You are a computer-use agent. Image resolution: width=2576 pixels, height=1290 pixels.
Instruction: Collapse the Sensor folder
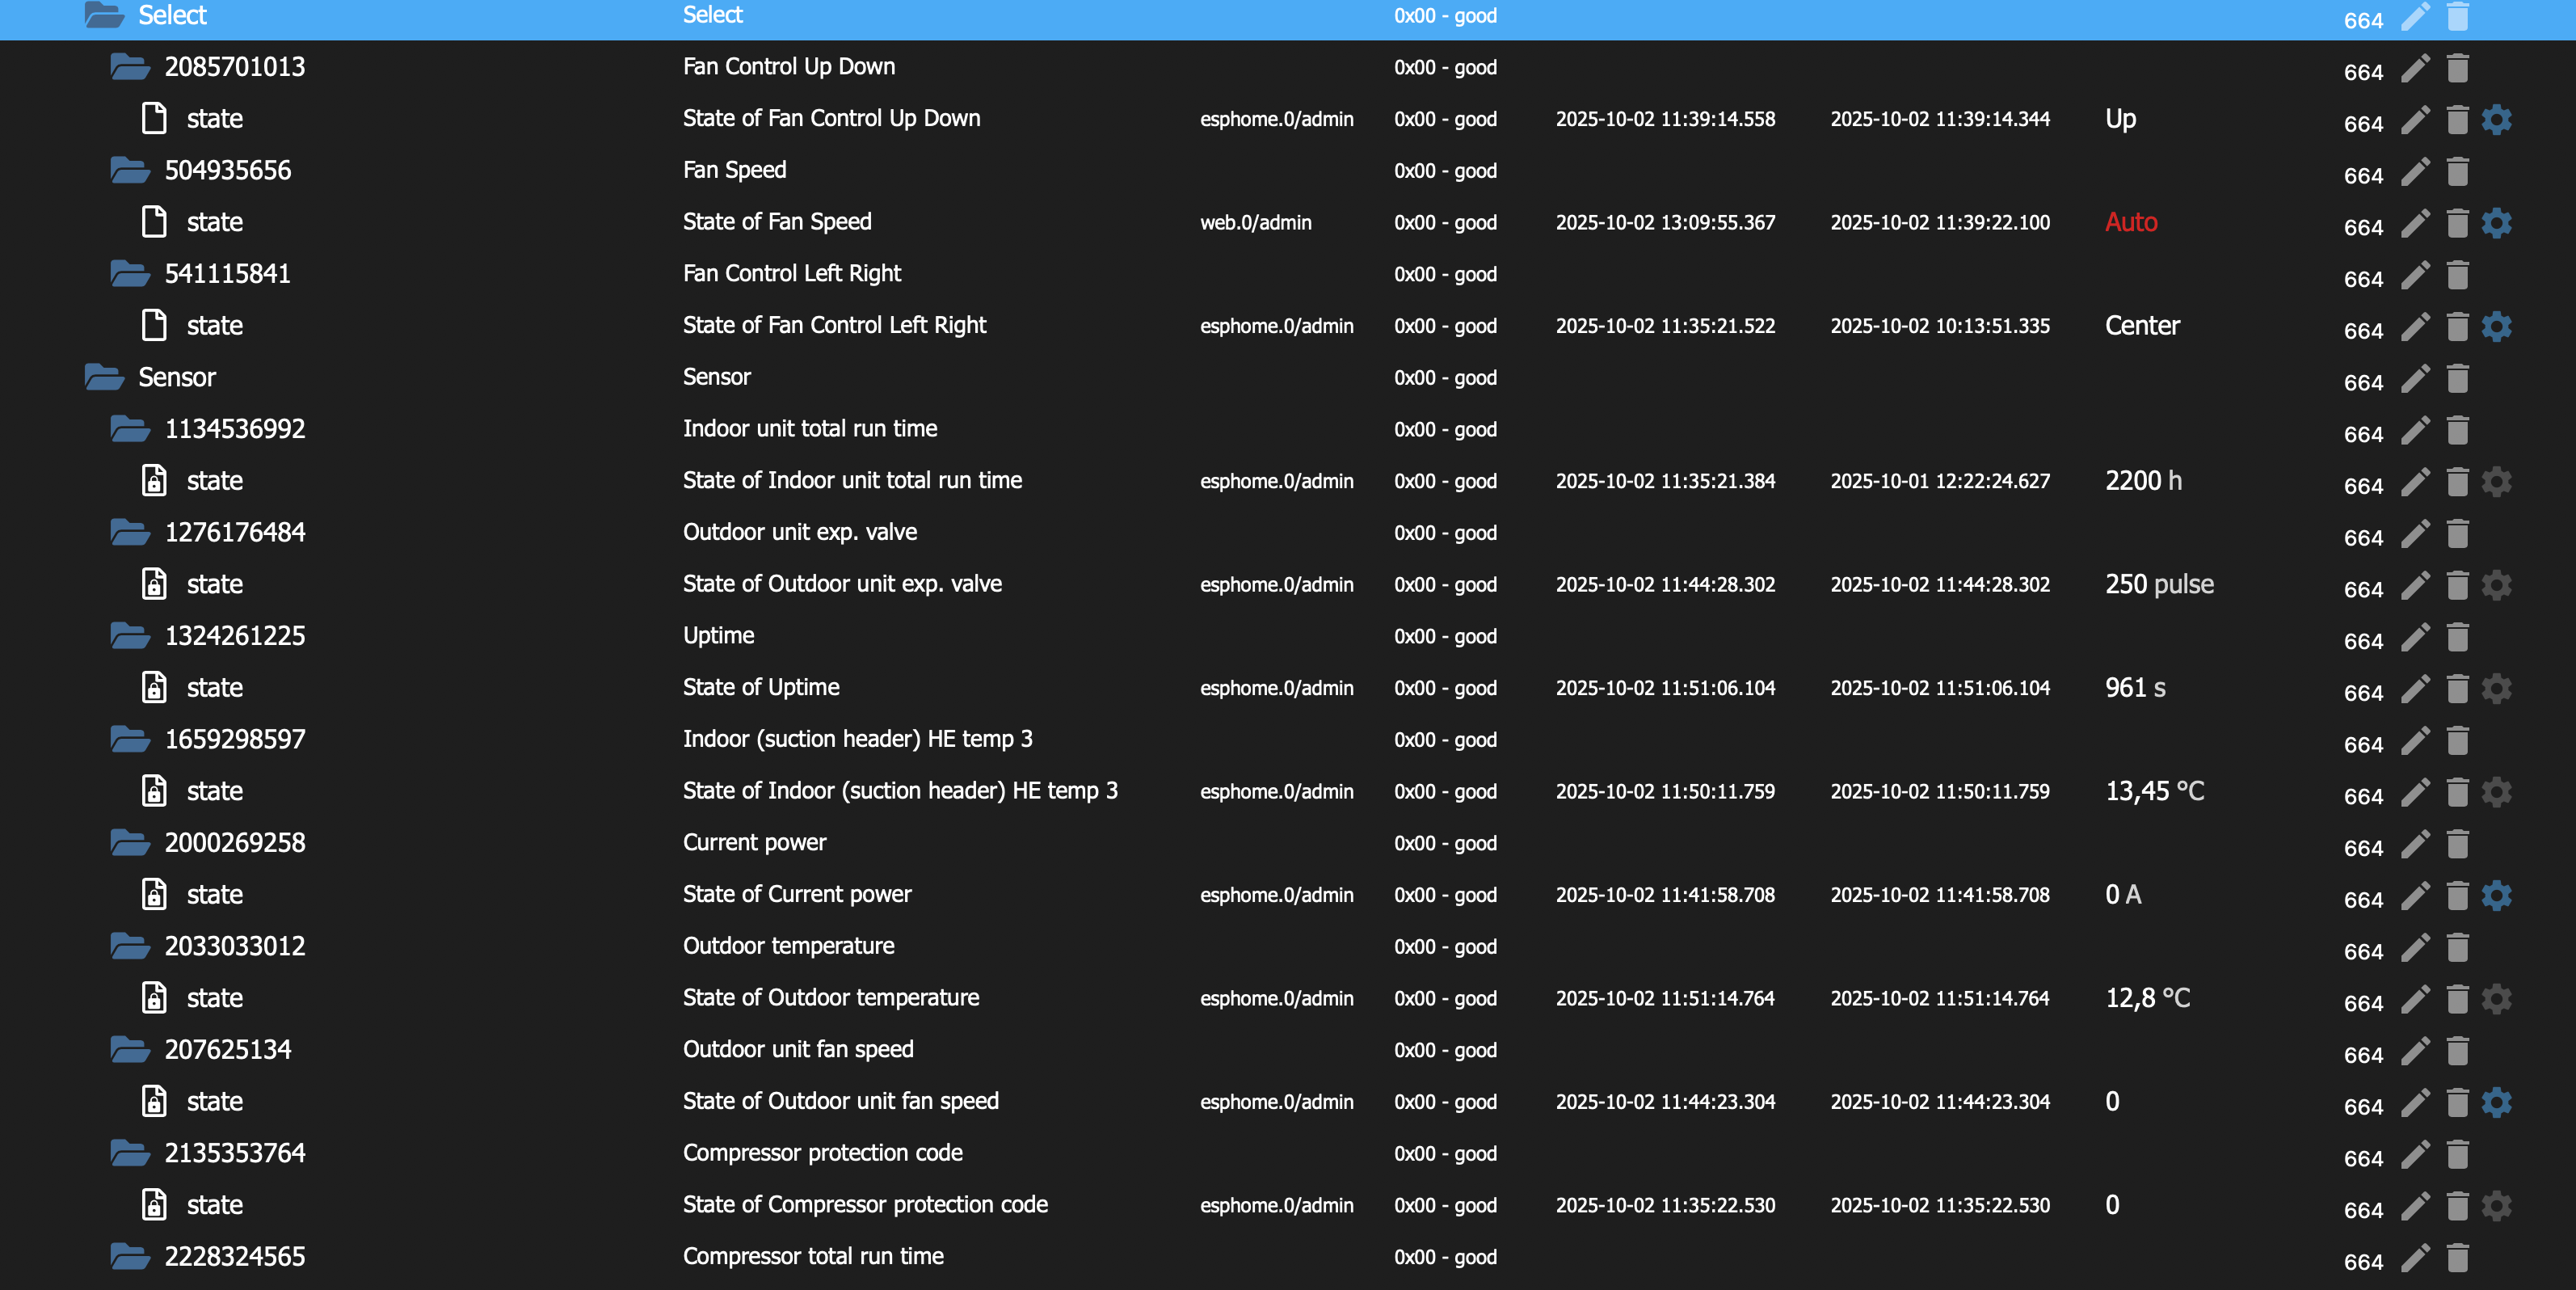click(104, 377)
